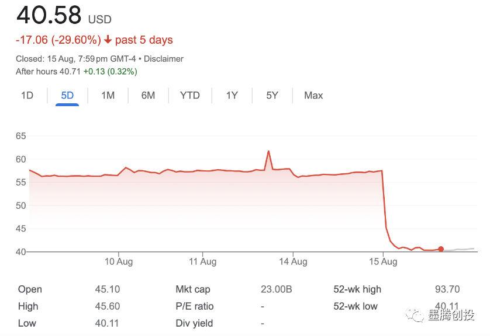This screenshot has height=336, width=490.
Task: Select the 1Y range tab
Action: [232, 96]
